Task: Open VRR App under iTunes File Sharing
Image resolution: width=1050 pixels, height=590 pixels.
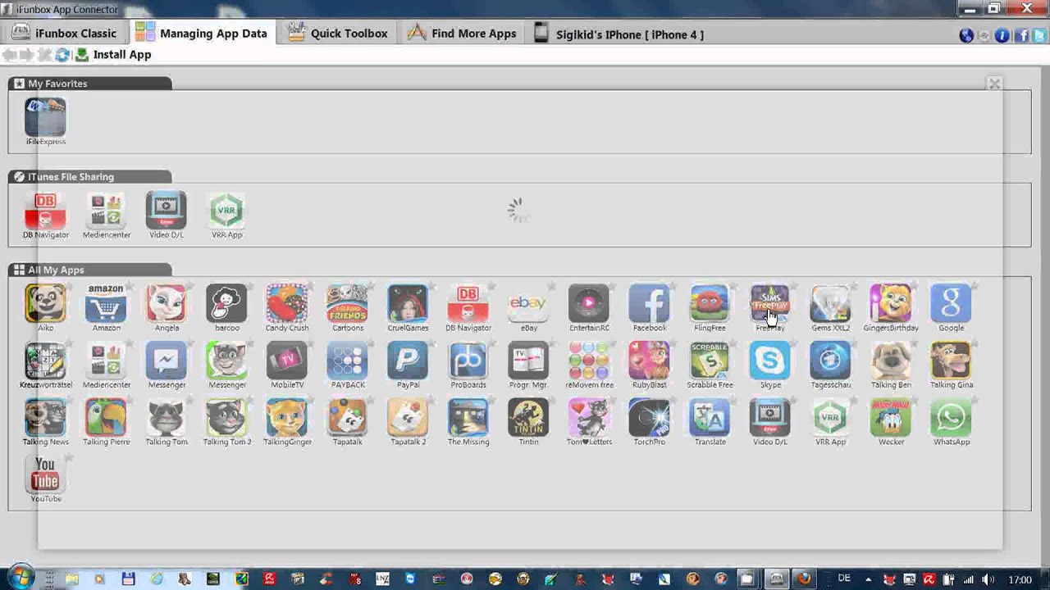Action: coord(226,211)
